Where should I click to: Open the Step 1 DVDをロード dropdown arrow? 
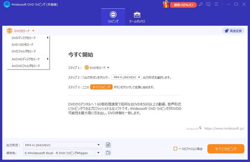point(108,67)
